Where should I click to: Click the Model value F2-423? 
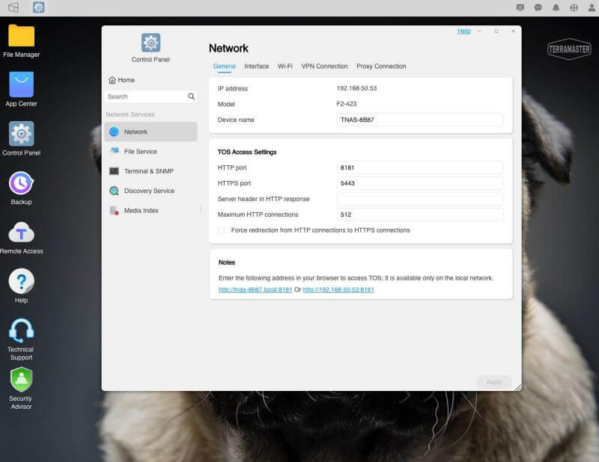coord(347,104)
